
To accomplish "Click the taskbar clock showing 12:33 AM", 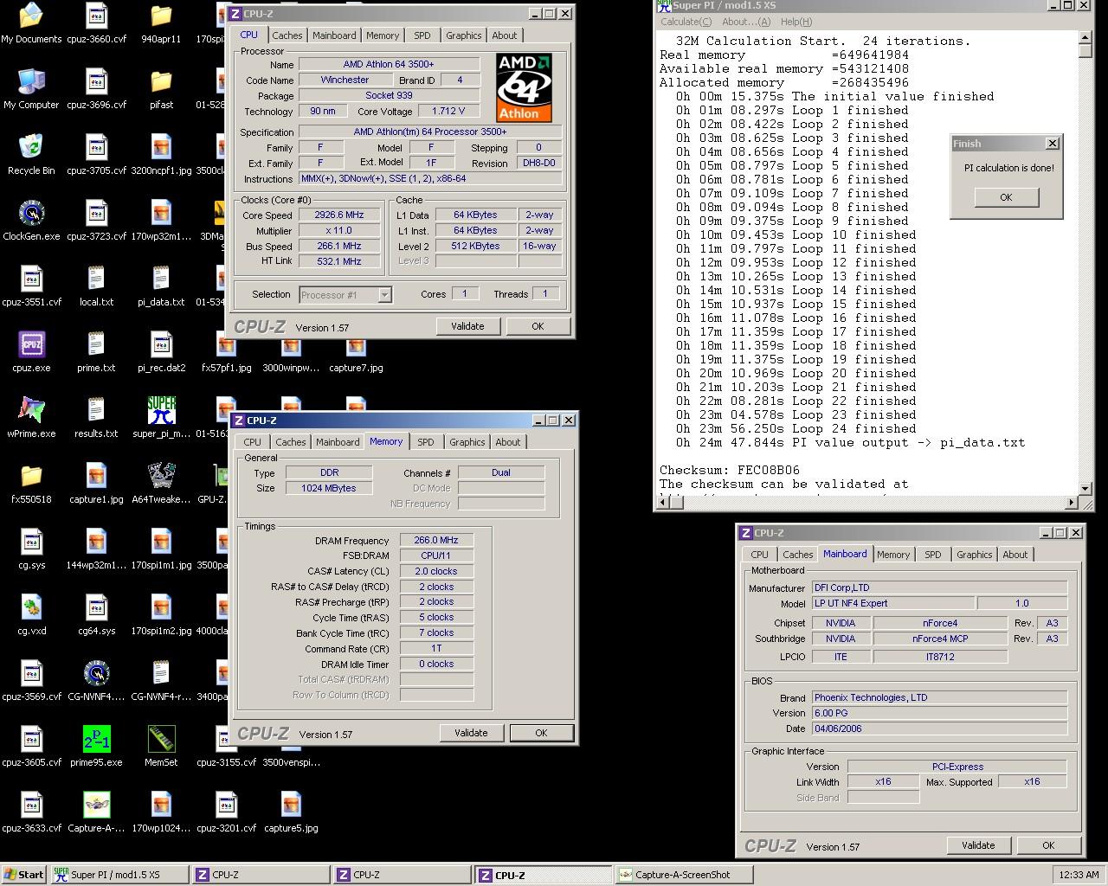I will [x=1079, y=875].
